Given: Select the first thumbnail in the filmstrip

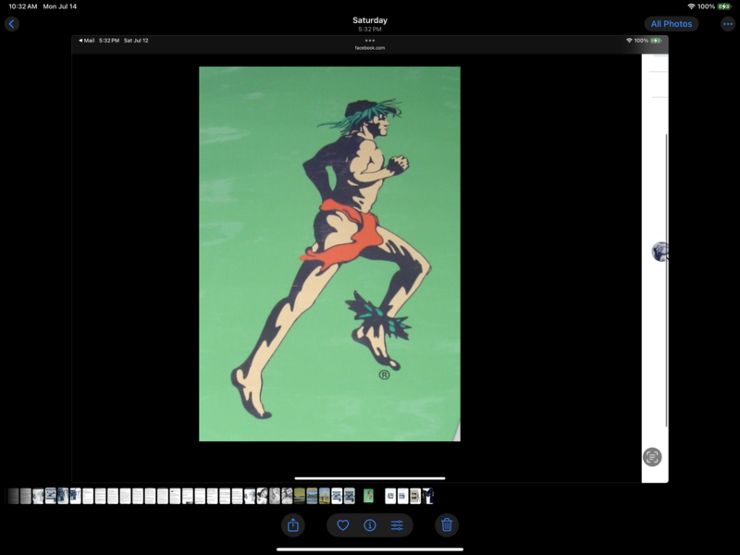Looking at the screenshot, I should click(x=14, y=496).
